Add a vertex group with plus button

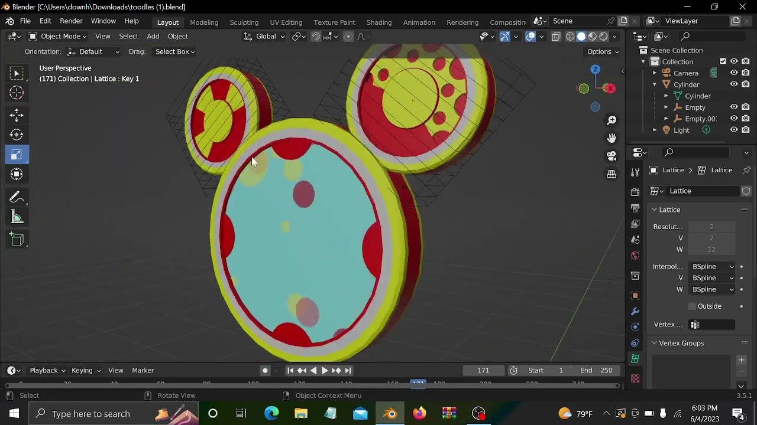[742, 360]
